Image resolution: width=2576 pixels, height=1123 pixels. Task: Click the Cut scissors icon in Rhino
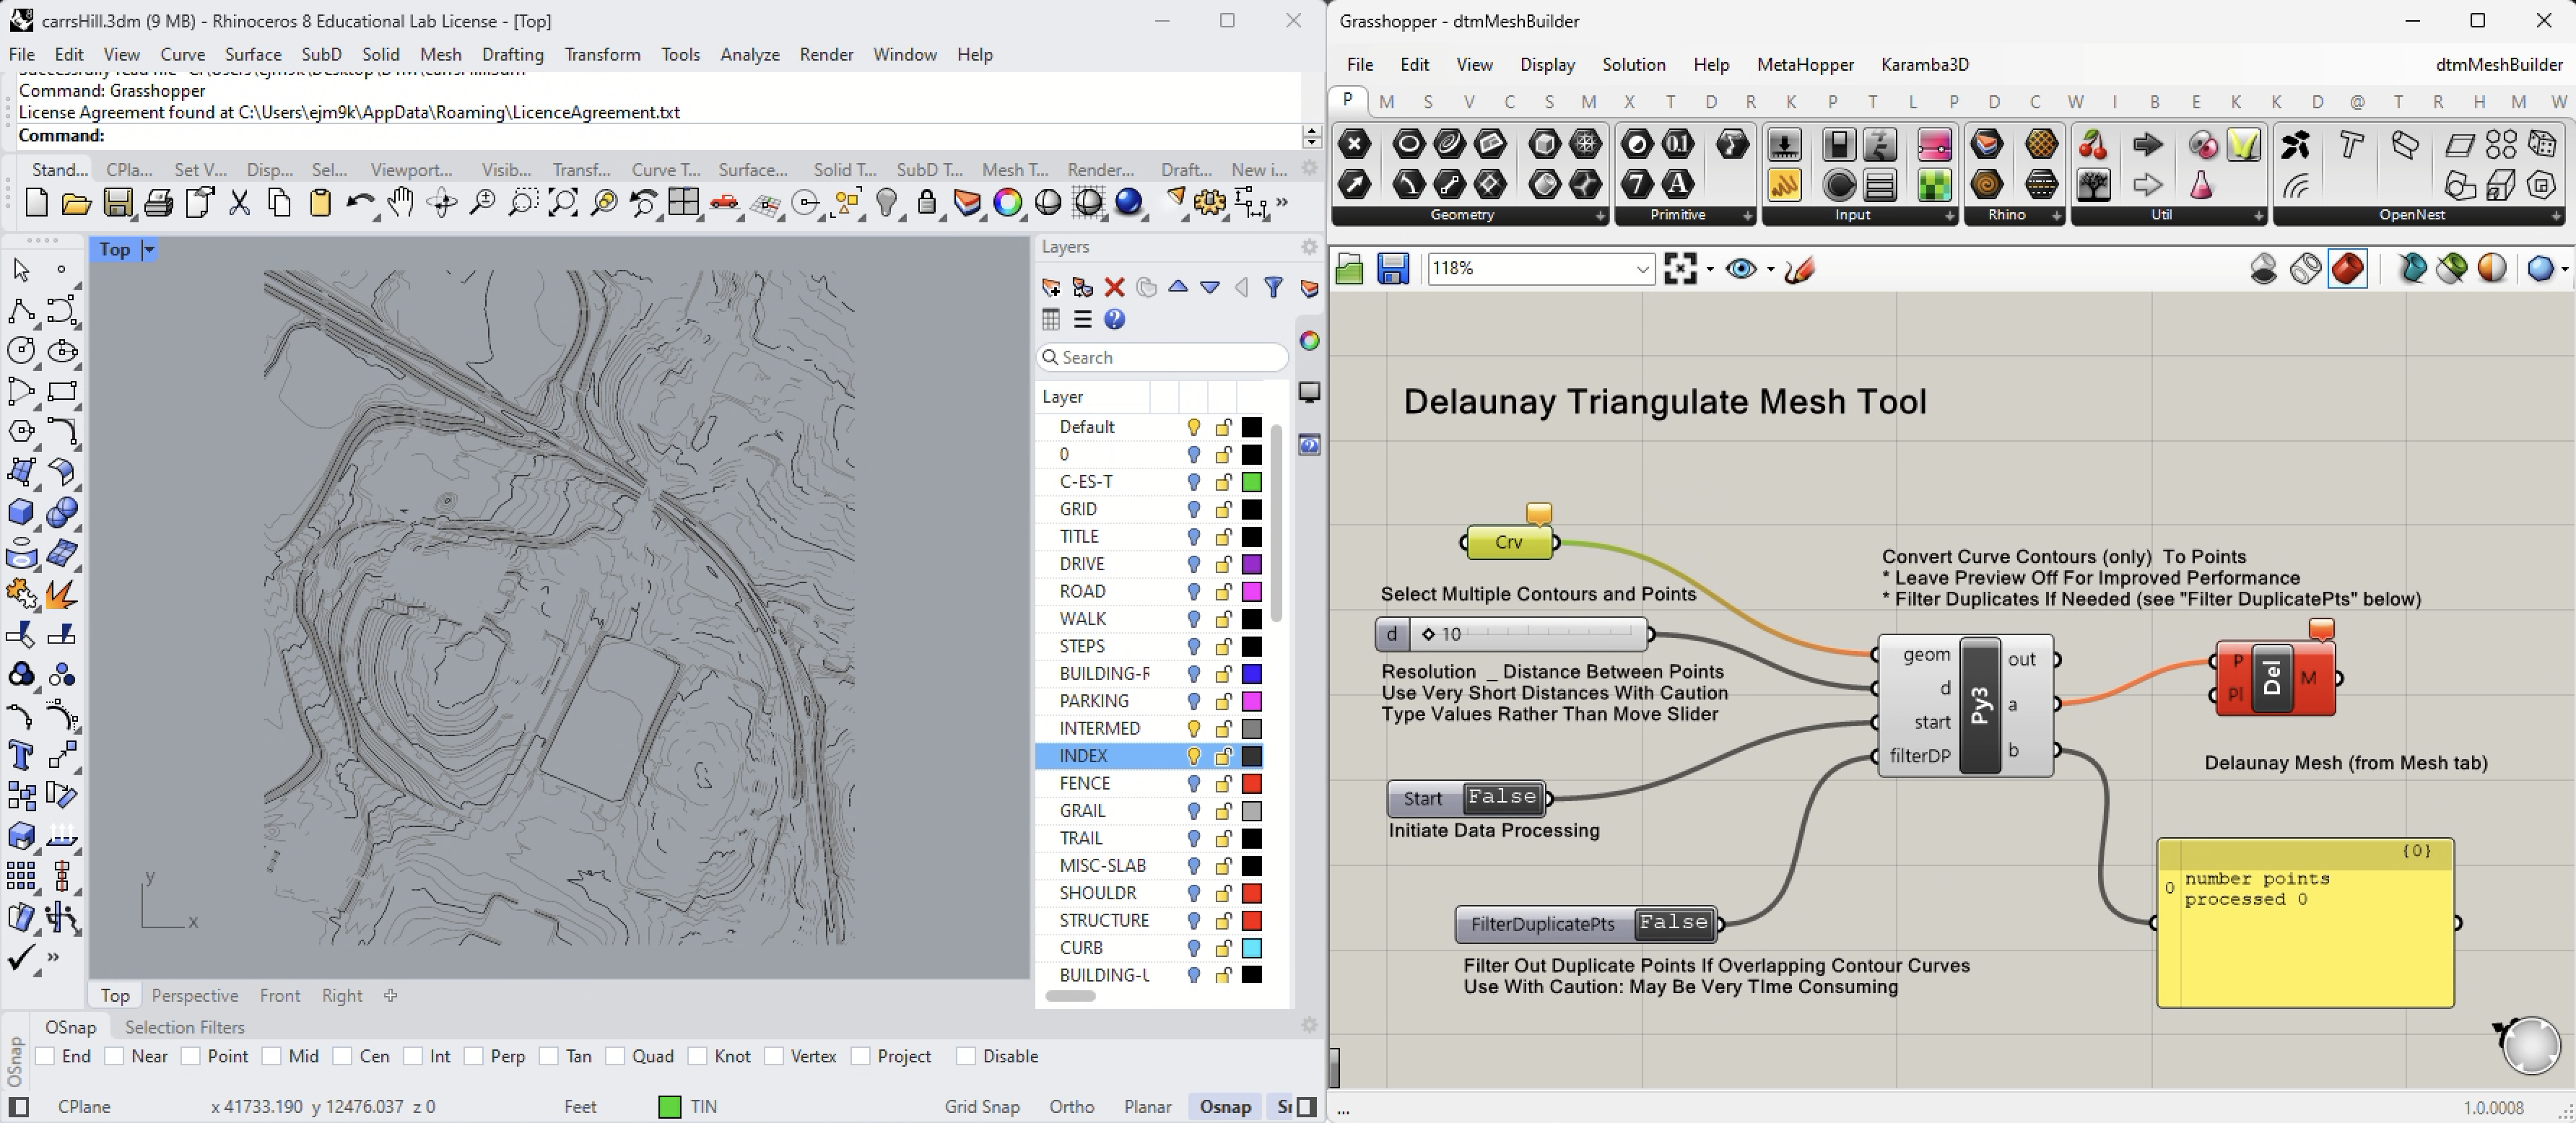point(239,203)
